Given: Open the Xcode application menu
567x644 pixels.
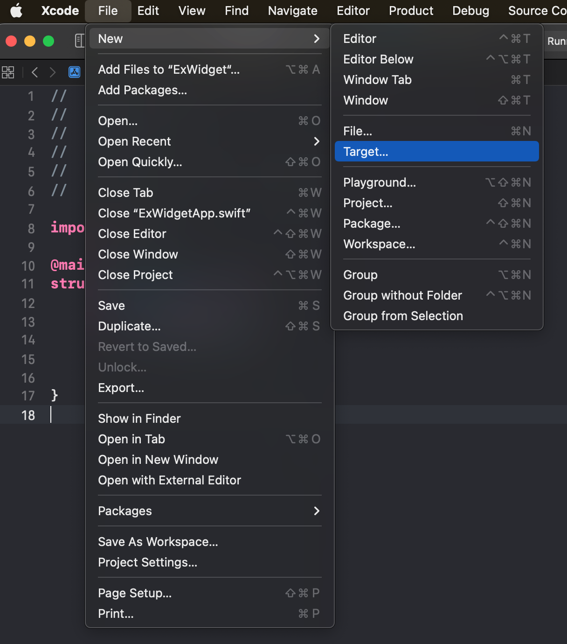Looking at the screenshot, I should (60, 10).
